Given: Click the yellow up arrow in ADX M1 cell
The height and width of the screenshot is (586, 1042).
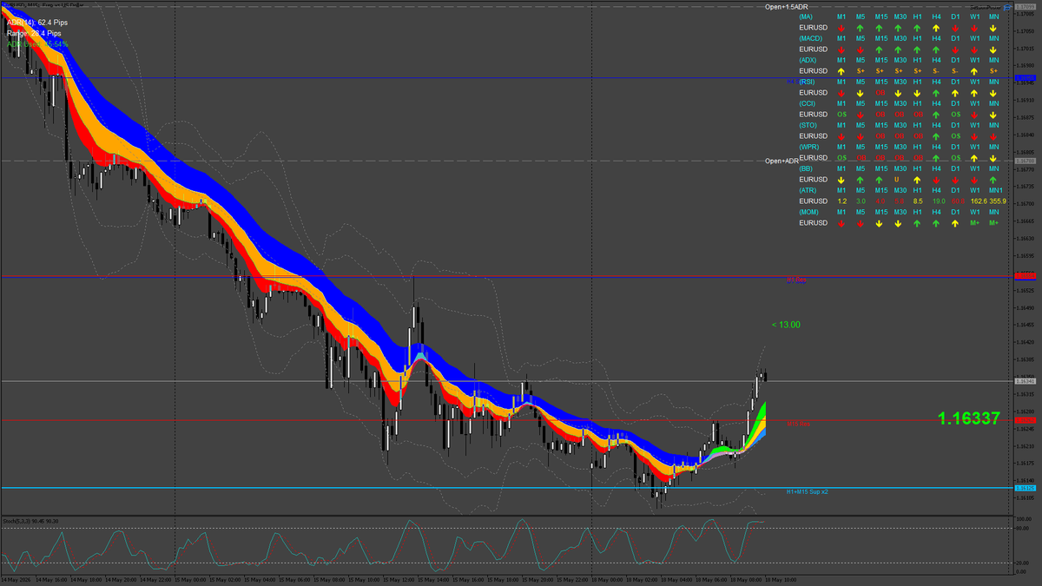Looking at the screenshot, I should click(x=841, y=71).
